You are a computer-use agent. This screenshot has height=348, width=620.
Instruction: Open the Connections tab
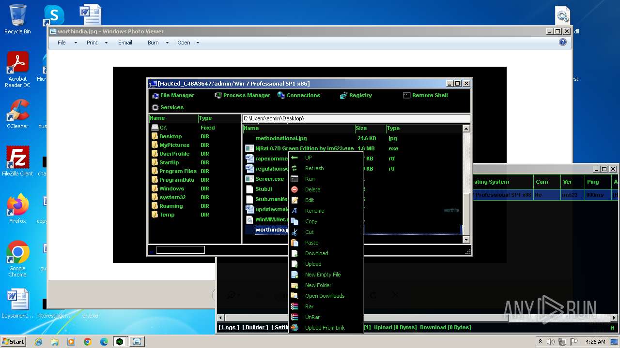[x=299, y=95]
